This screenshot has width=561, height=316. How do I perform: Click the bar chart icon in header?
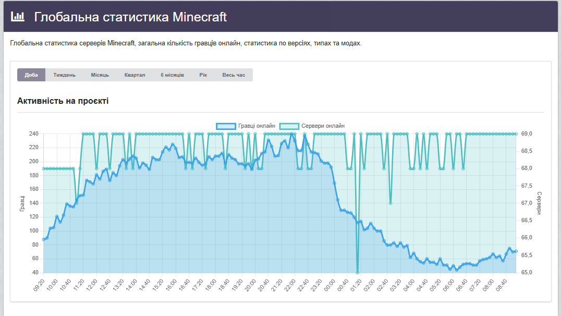[18, 17]
